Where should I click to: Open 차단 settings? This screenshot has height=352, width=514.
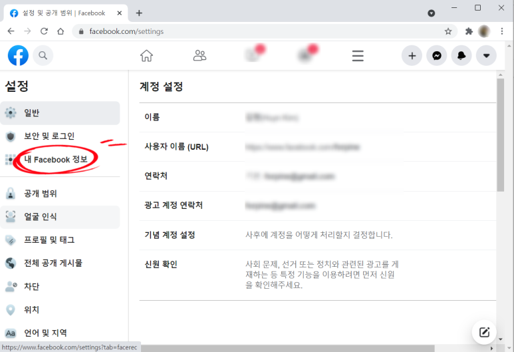[x=60, y=286]
